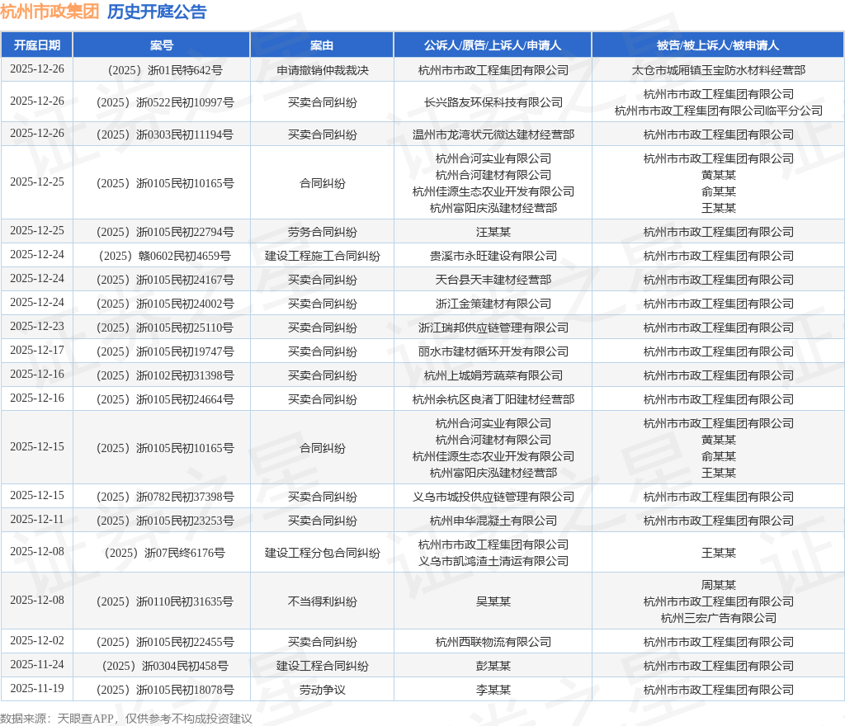Viewport: 845px width, 726px height.
Task: Select case number (2025)浙0105民初24002号
Action: click(165, 304)
